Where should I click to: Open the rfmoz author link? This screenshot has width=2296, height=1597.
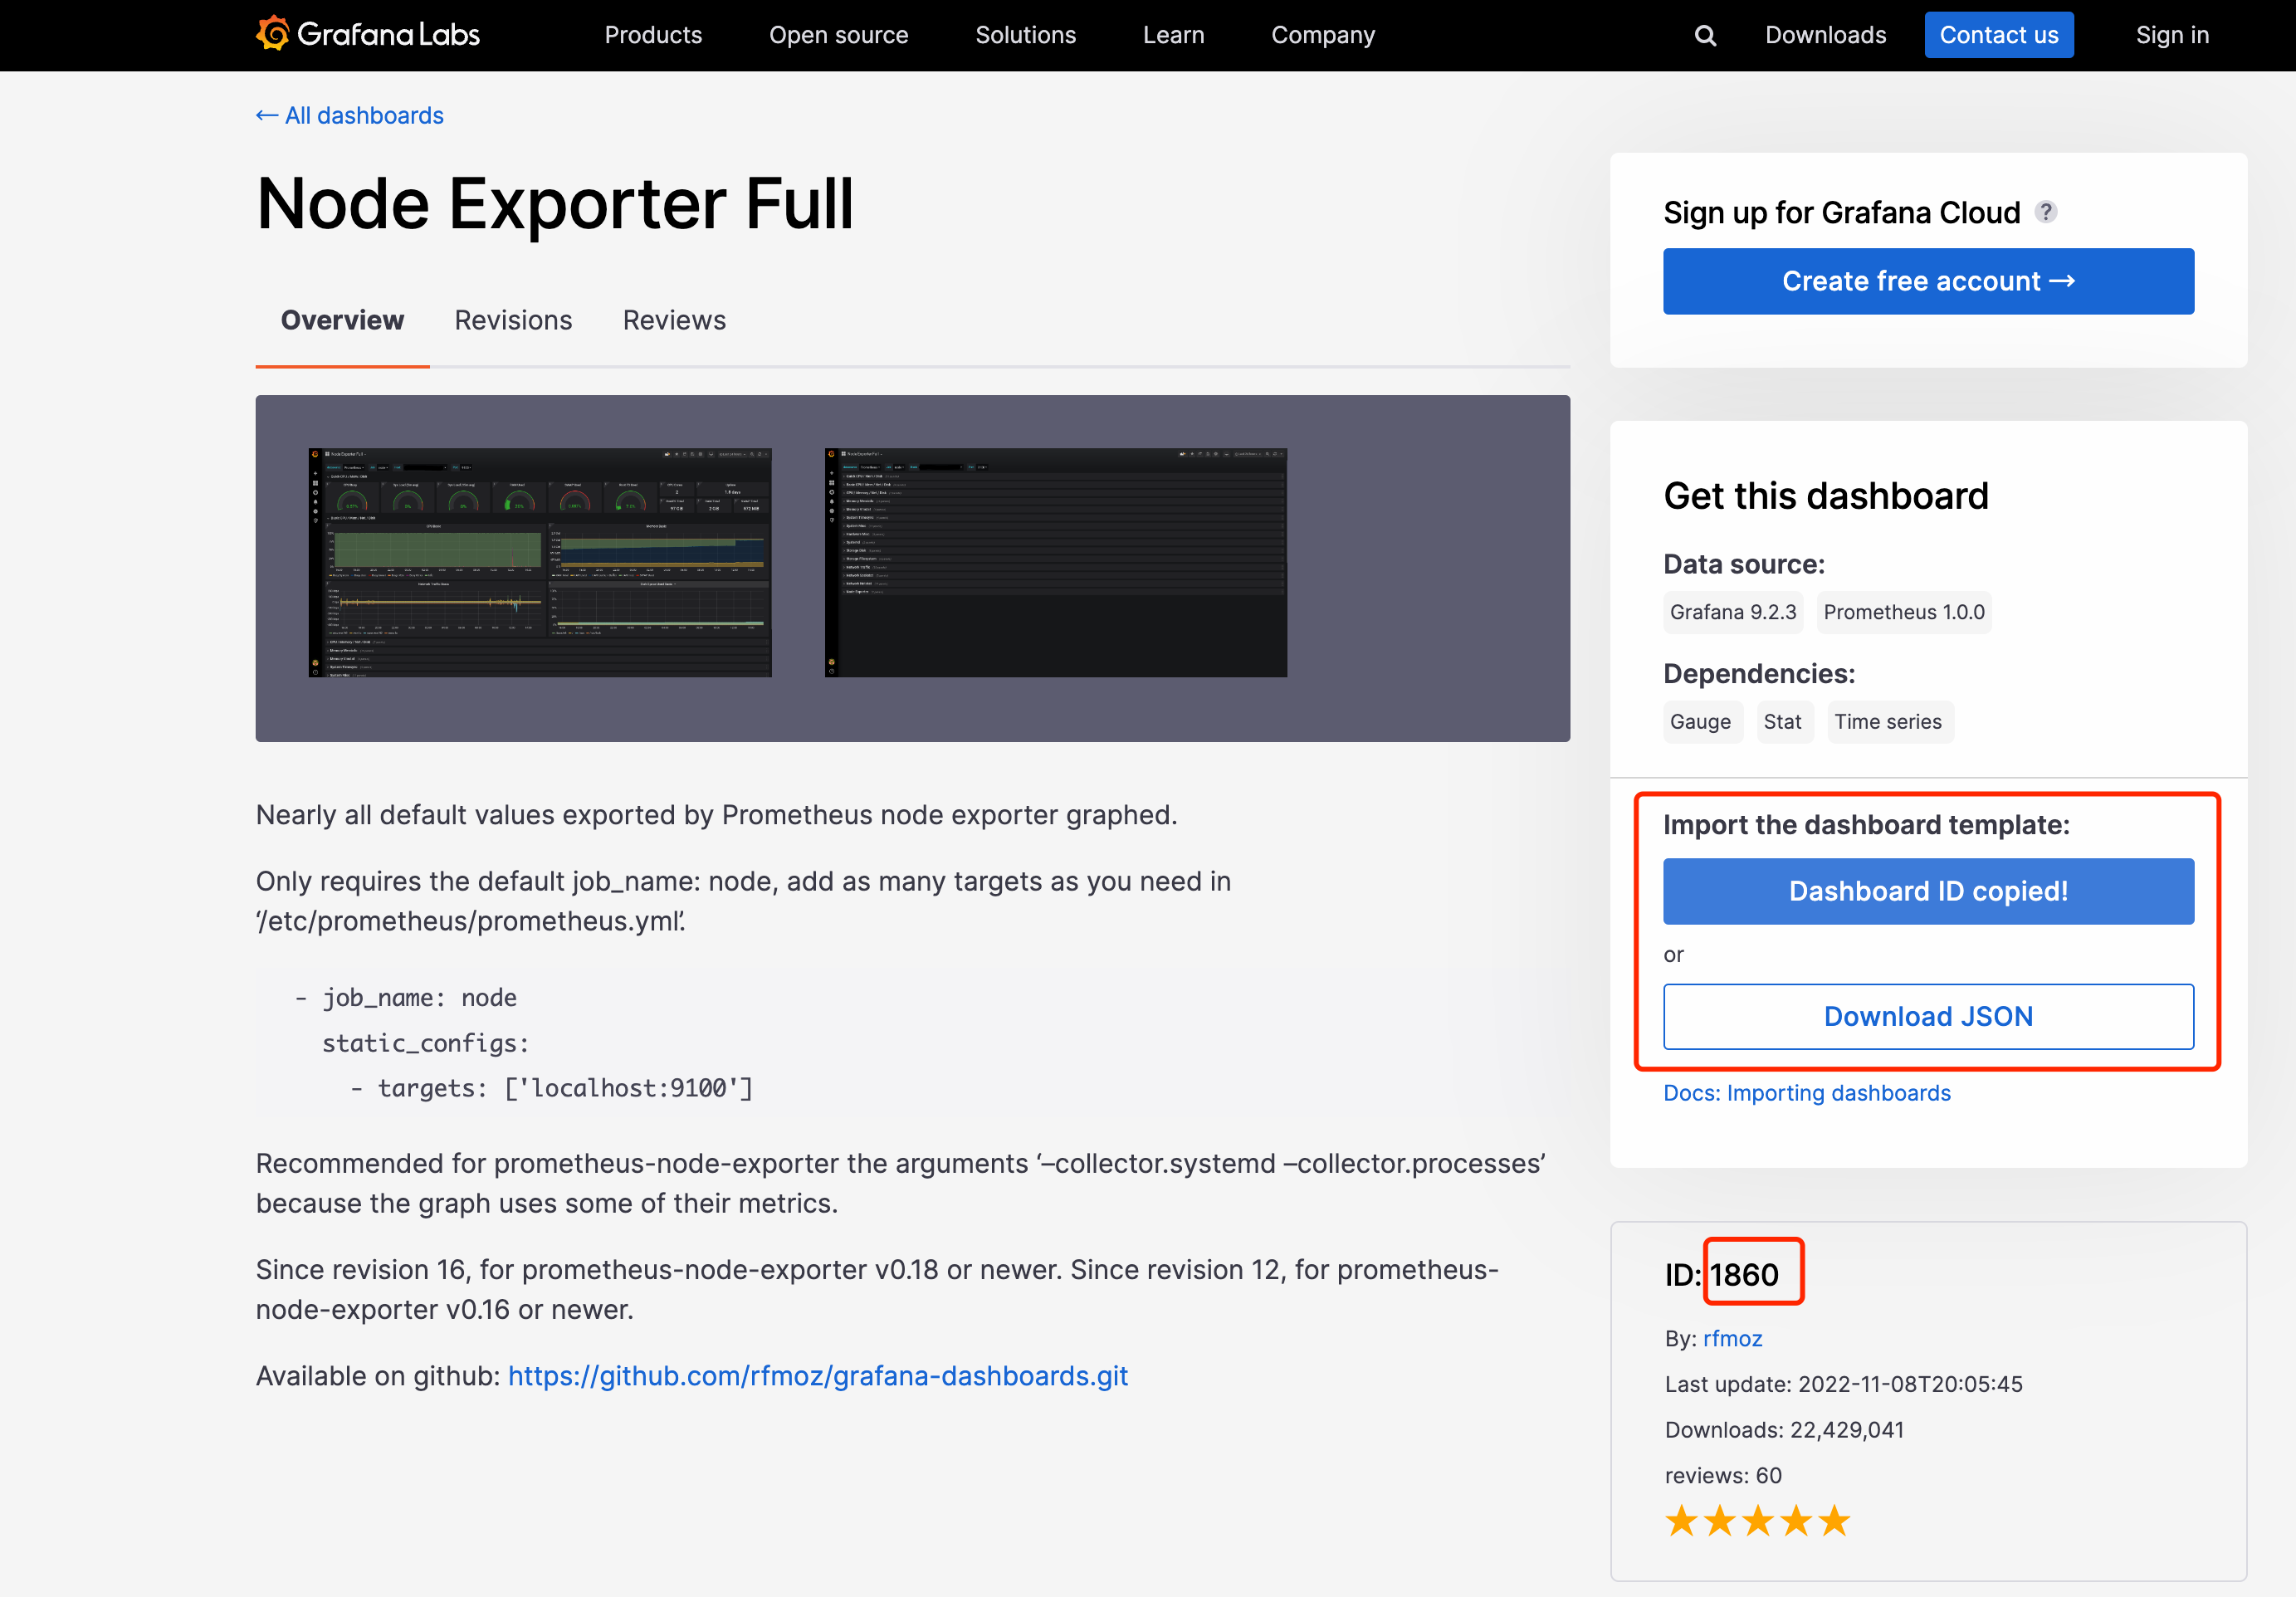click(1732, 1338)
